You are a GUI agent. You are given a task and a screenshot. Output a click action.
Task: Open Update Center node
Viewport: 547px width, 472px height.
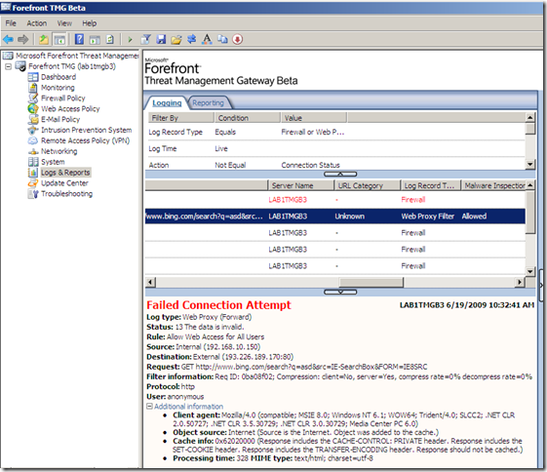[x=64, y=183]
